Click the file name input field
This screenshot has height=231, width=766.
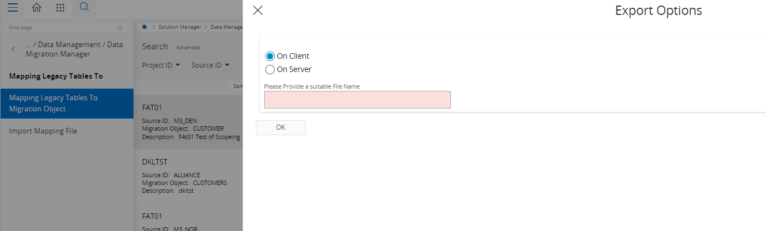point(357,100)
